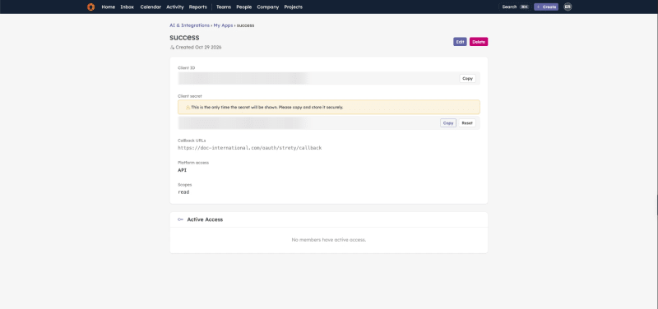Follow the AI & Integrations breadcrumb link

click(189, 25)
